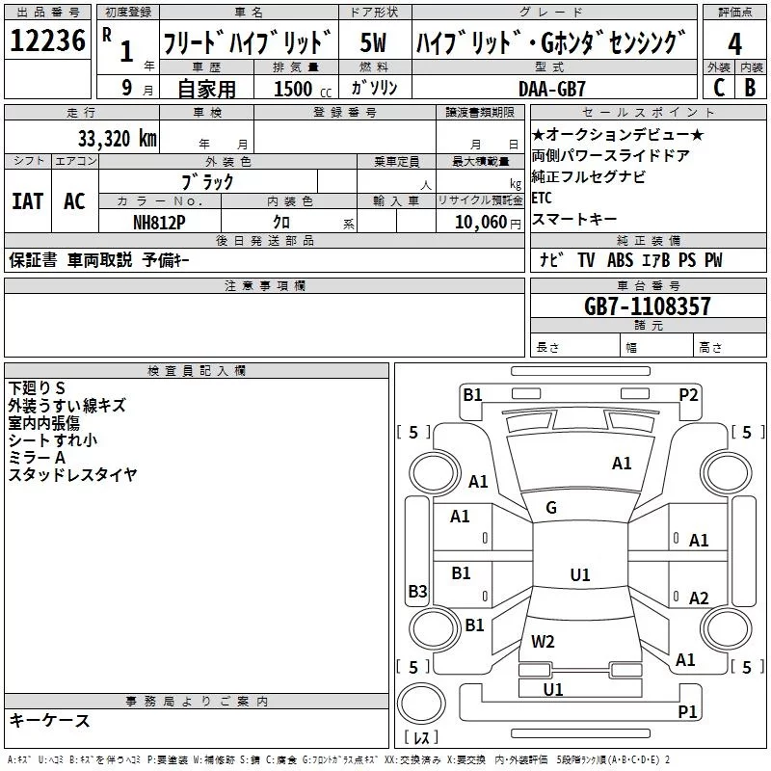Select the 注意事項欄 header
The height and width of the screenshot is (771, 771).
(x=264, y=285)
